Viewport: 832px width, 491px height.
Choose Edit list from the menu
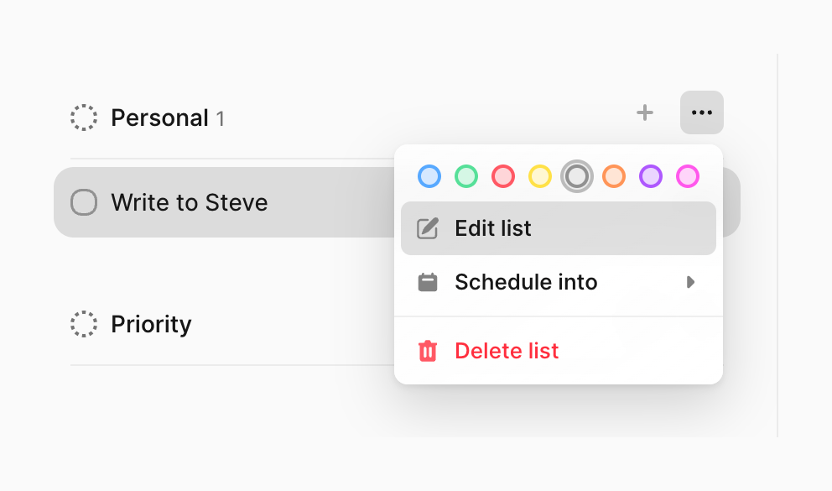(x=493, y=228)
